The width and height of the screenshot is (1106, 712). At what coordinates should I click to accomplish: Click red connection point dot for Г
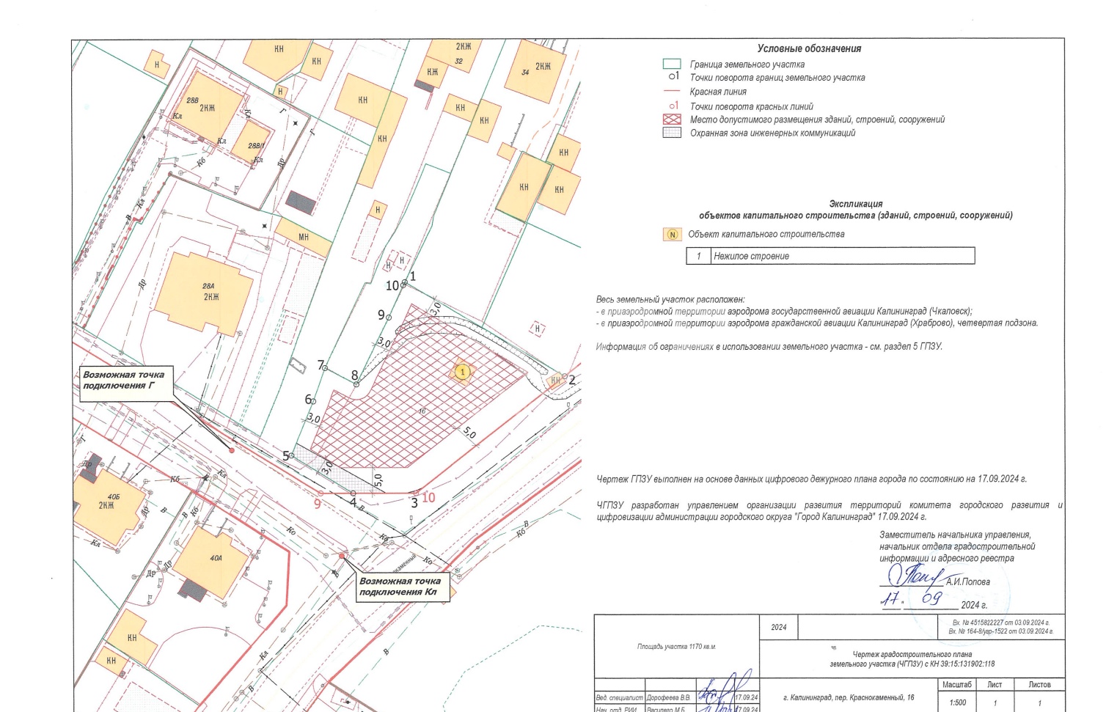coord(232,450)
